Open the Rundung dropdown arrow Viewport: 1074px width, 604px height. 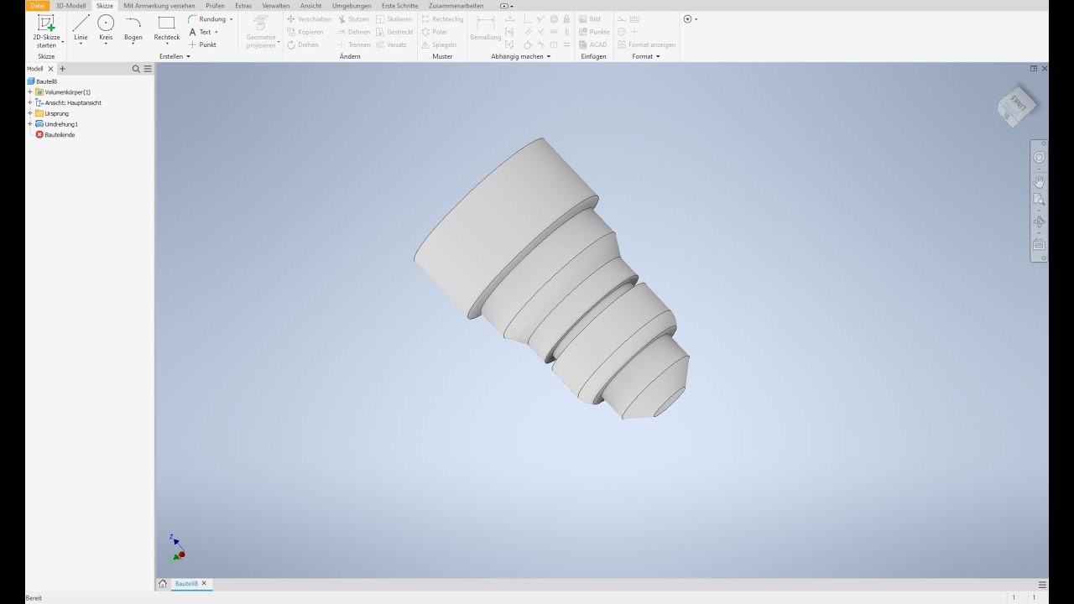tap(232, 19)
